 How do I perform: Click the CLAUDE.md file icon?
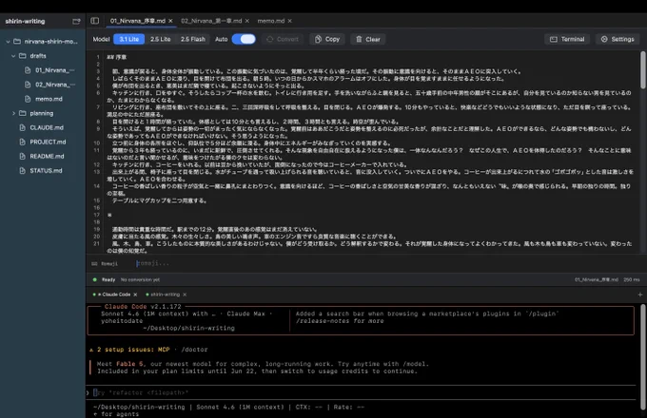pyautogui.click(x=22, y=127)
